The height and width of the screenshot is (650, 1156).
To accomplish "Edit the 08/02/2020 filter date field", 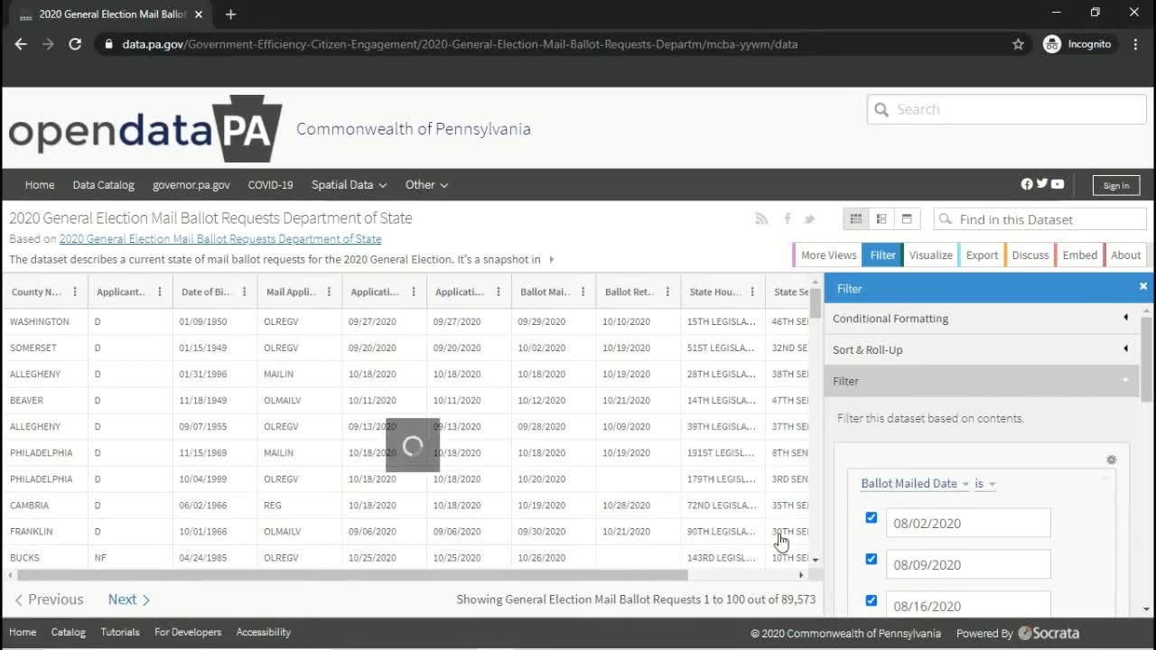I will [x=968, y=523].
